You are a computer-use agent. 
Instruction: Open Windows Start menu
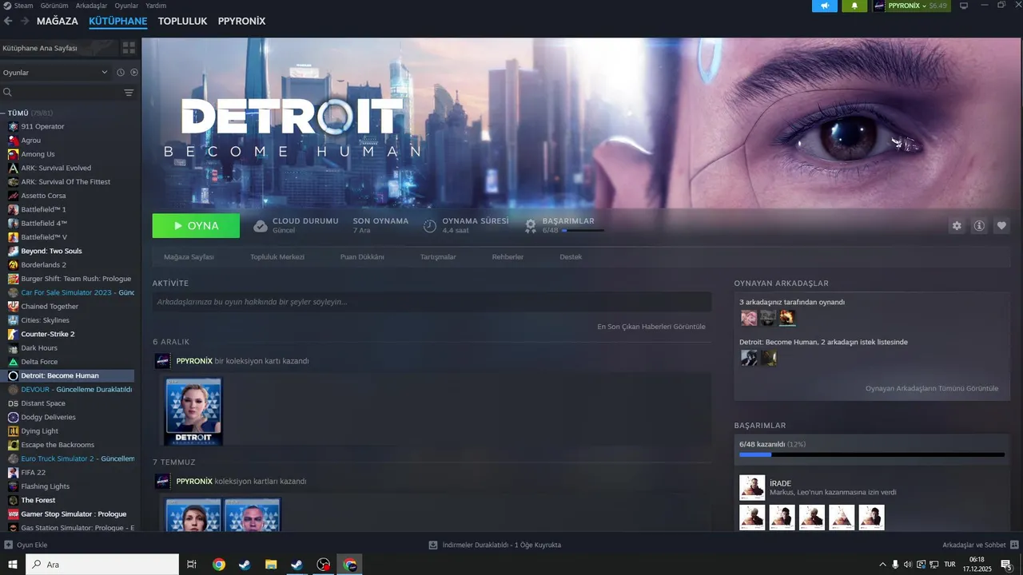coord(13,565)
